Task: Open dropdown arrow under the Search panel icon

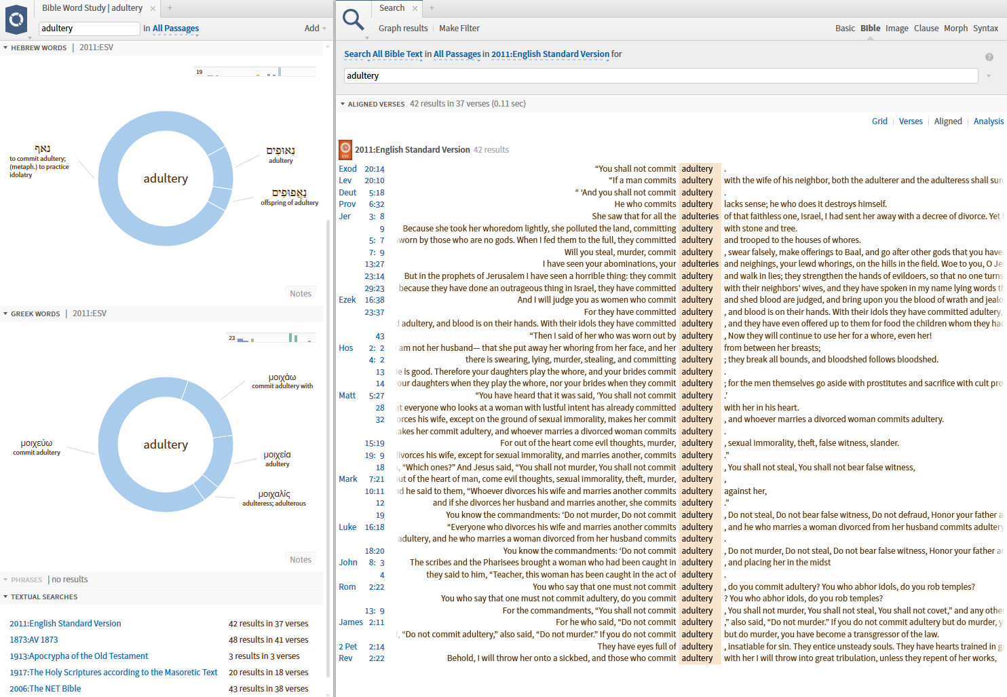Action: click(x=367, y=37)
